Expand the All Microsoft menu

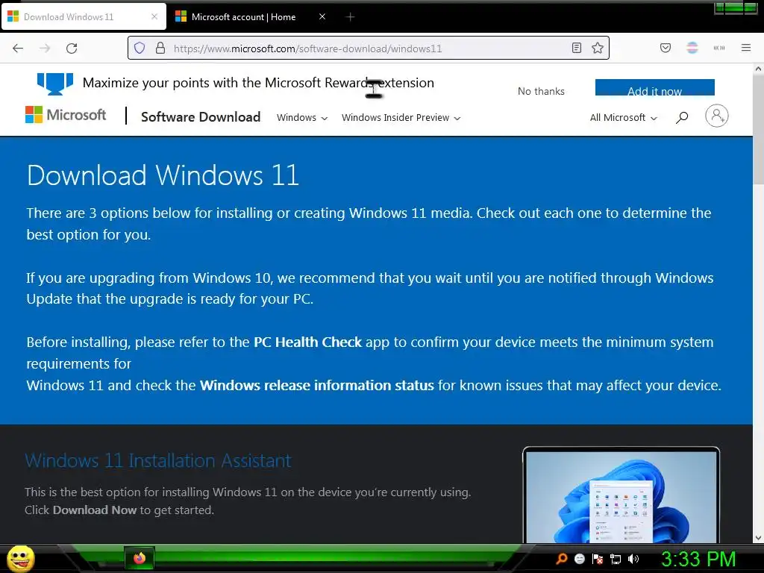click(x=624, y=117)
